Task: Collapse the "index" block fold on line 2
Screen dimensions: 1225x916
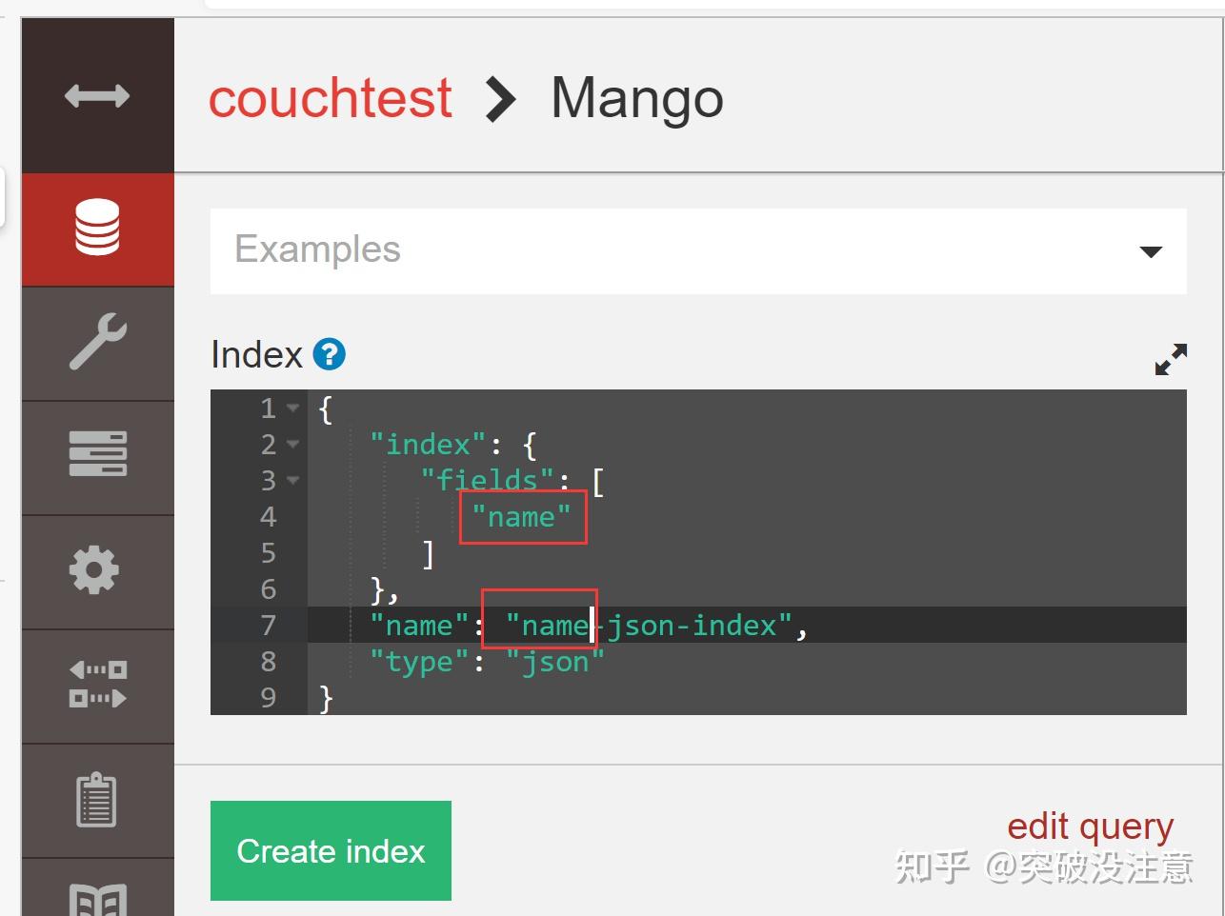Action: [x=293, y=445]
